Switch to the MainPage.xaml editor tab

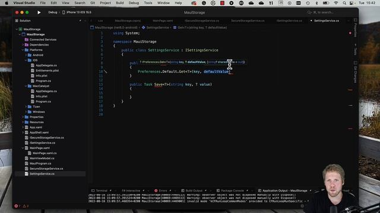pos(163,21)
